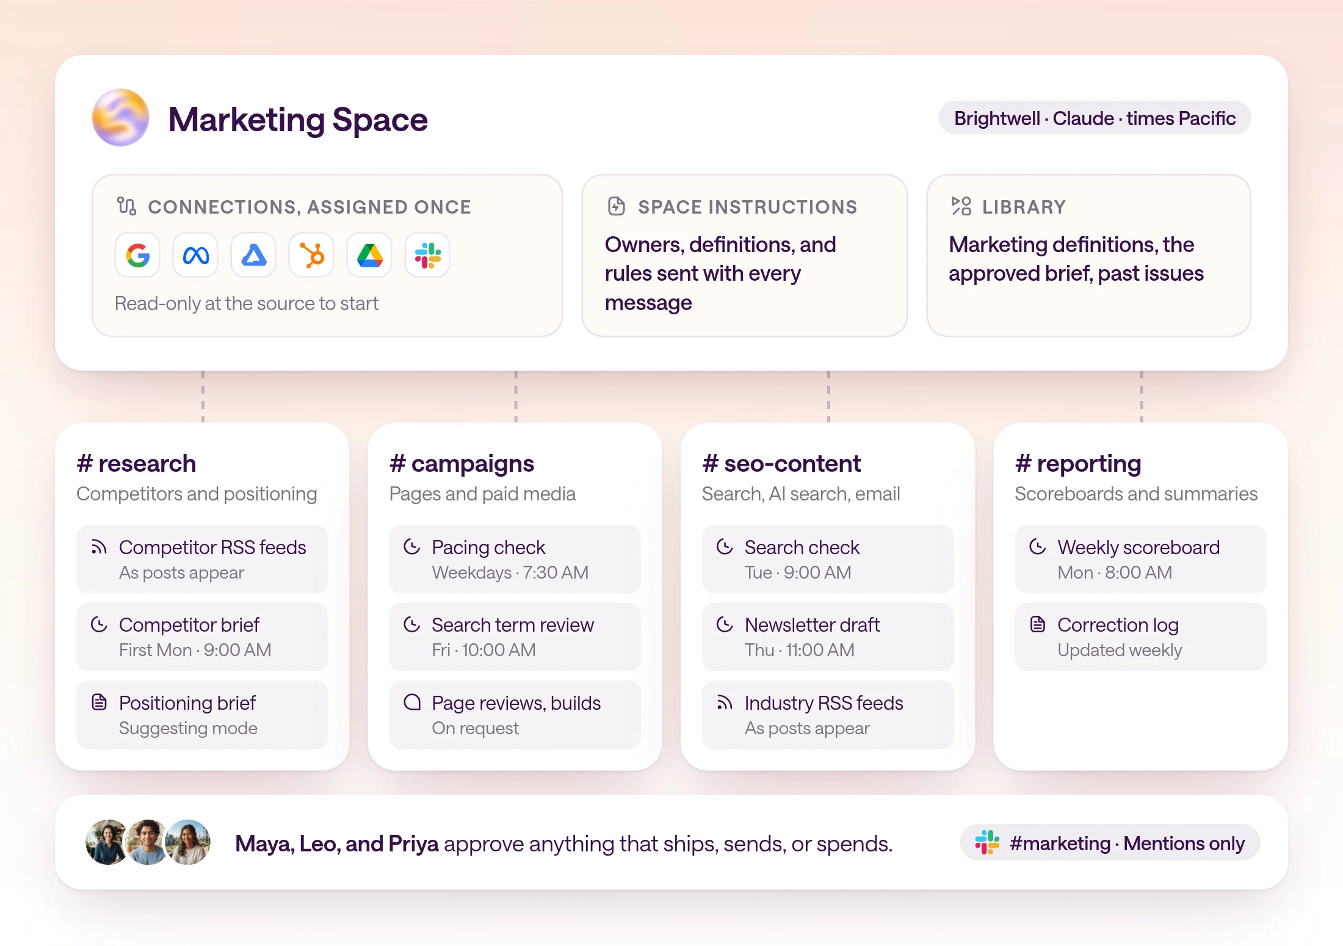Click the RSS icon on Competitor RSS feeds
Image resolution: width=1343 pixels, height=946 pixels.
[99, 546]
